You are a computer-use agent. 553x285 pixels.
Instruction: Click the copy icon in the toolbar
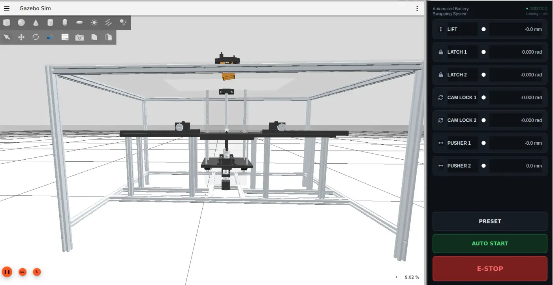coord(94,37)
